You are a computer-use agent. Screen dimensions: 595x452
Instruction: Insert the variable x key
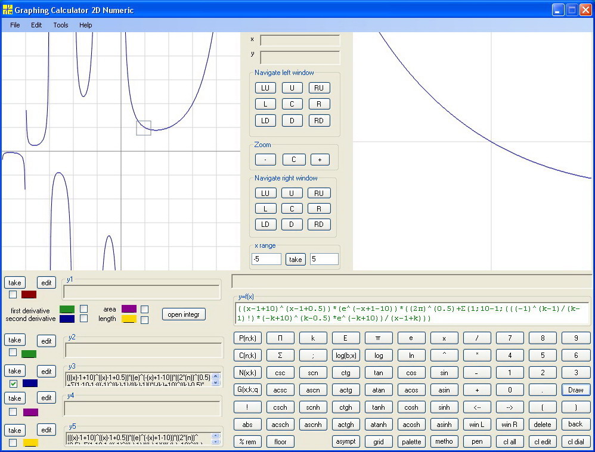click(x=444, y=338)
